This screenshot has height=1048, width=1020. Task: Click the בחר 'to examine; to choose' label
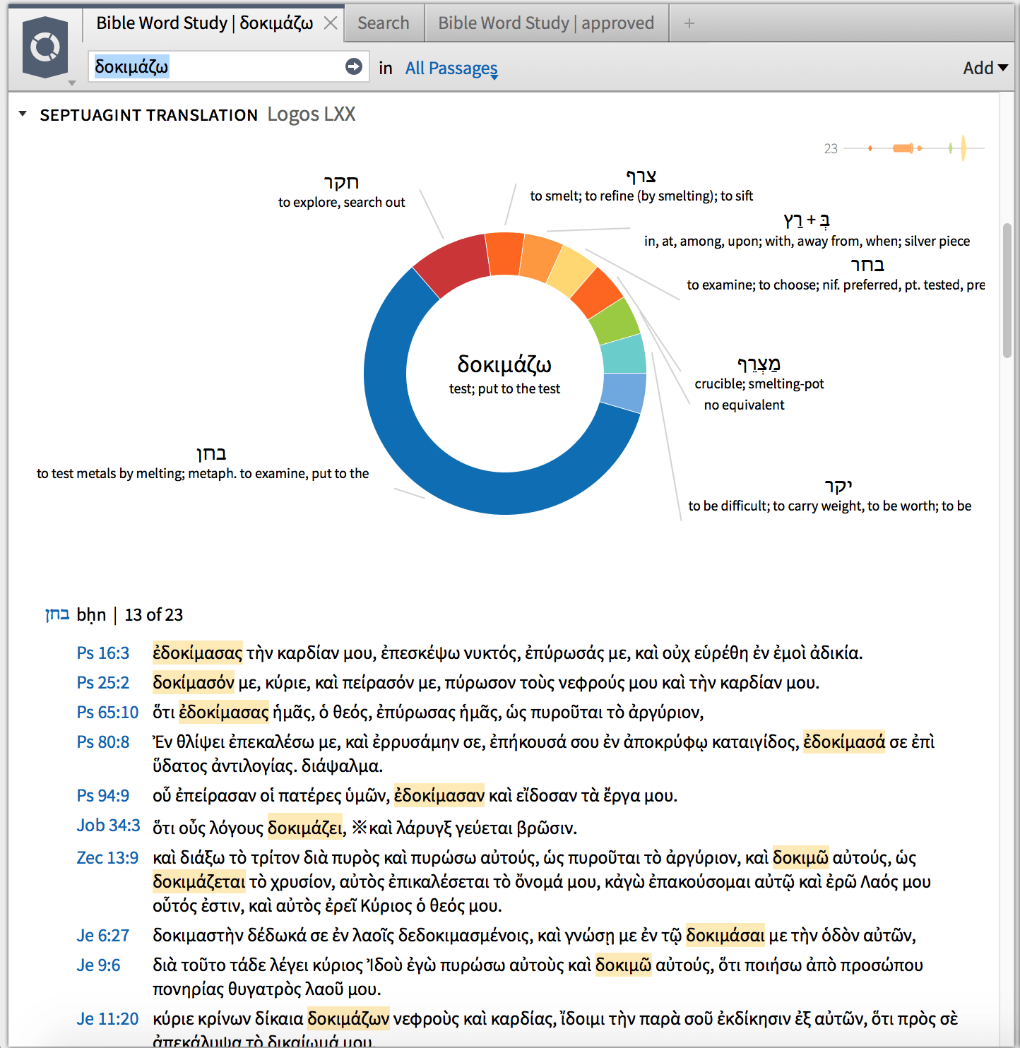(836, 275)
